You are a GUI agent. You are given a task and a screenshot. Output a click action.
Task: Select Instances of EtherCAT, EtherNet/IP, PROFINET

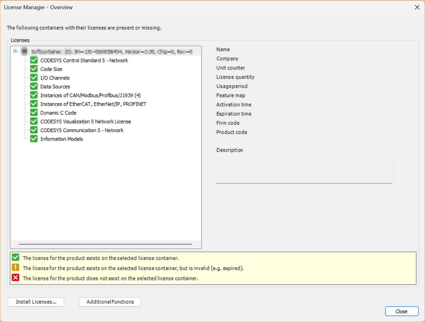pos(93,104)
